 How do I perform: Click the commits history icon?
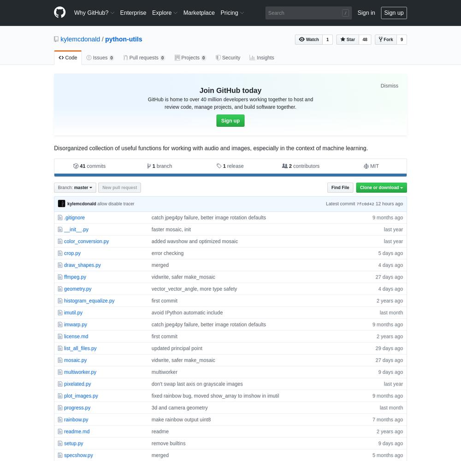click(x=76, y=166)
